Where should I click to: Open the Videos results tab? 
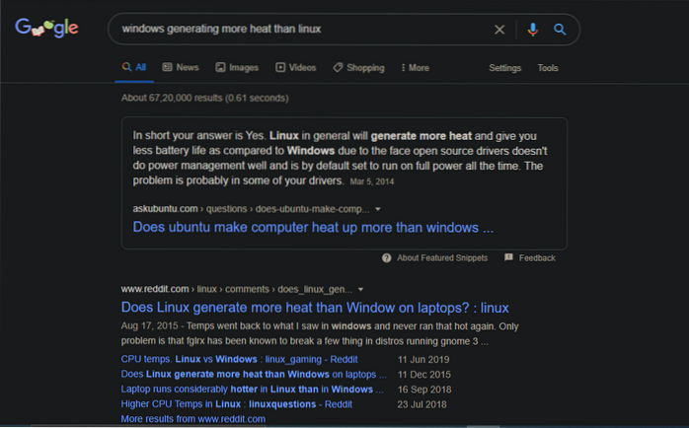(296, 68)
